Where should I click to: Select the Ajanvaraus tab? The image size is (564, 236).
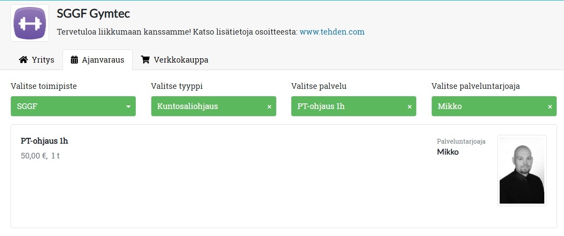(98, 60)
